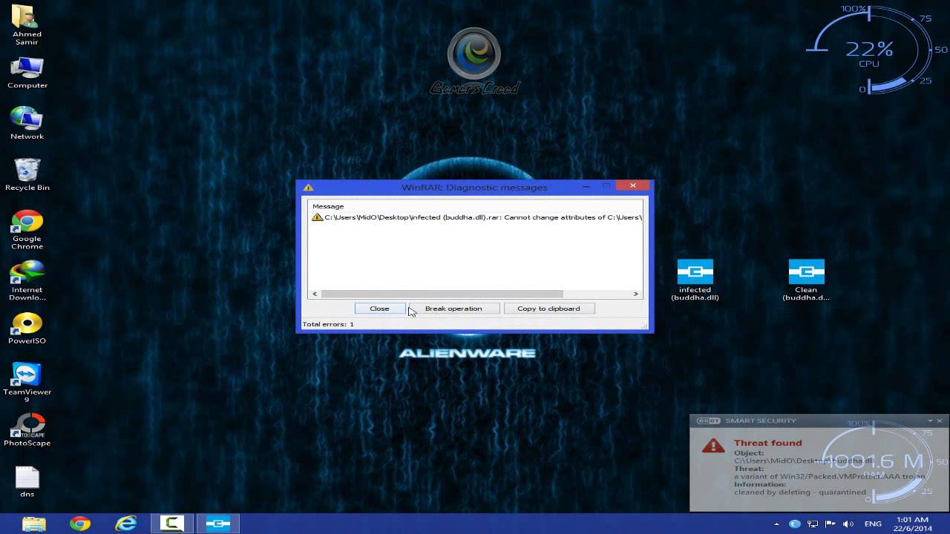
Task: Click the Total errors: 1 status text
Action: (x=328, y=324)
